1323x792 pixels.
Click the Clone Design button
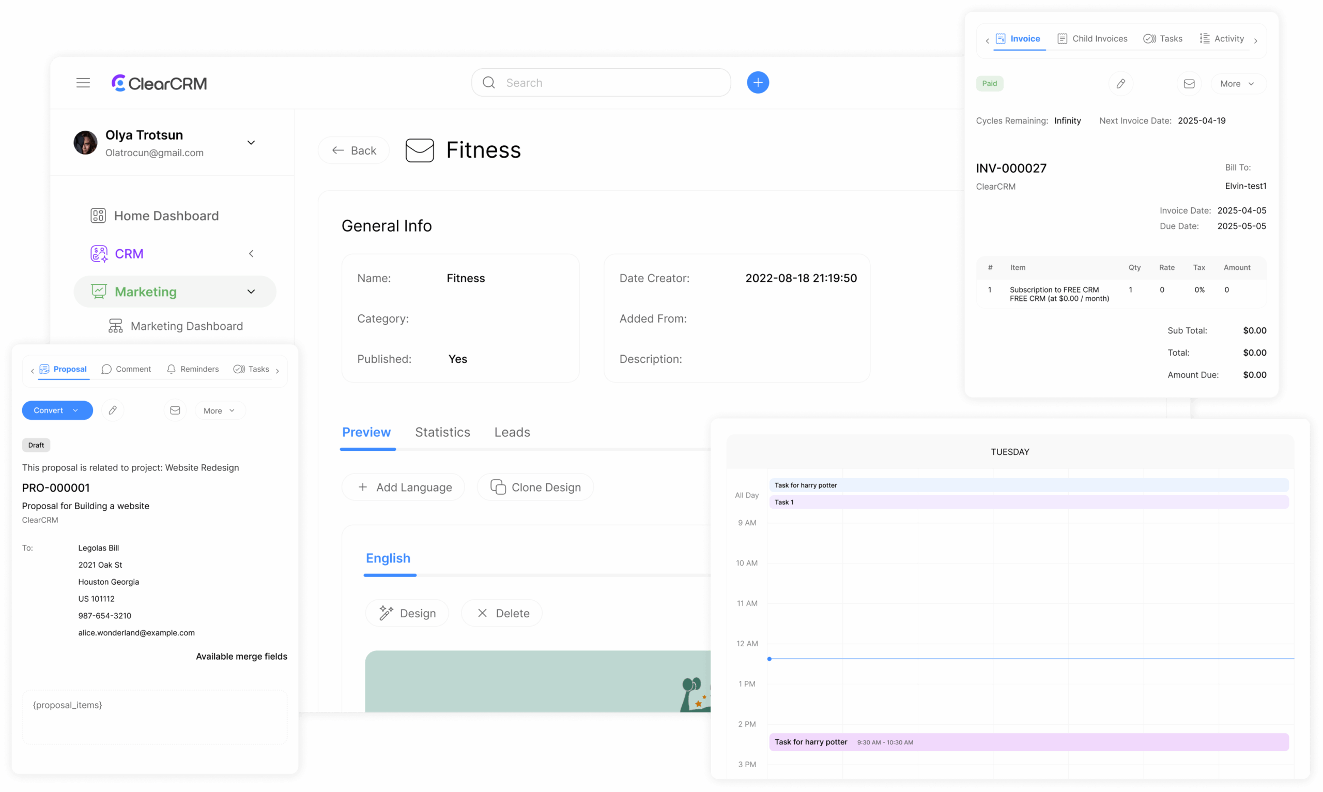click(x=535, y=488)
